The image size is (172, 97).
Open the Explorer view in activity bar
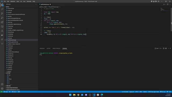pyautogui.click(x=2, y=5)
